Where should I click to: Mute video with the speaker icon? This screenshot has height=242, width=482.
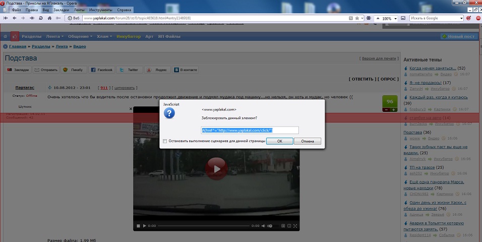click(x=263, y=226)
